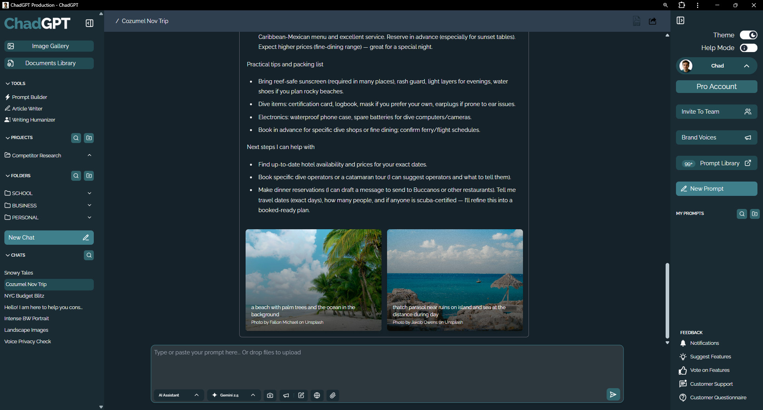
Task: Select the Cozumel Nov Trip chat
Action: (x=26, y=284)
